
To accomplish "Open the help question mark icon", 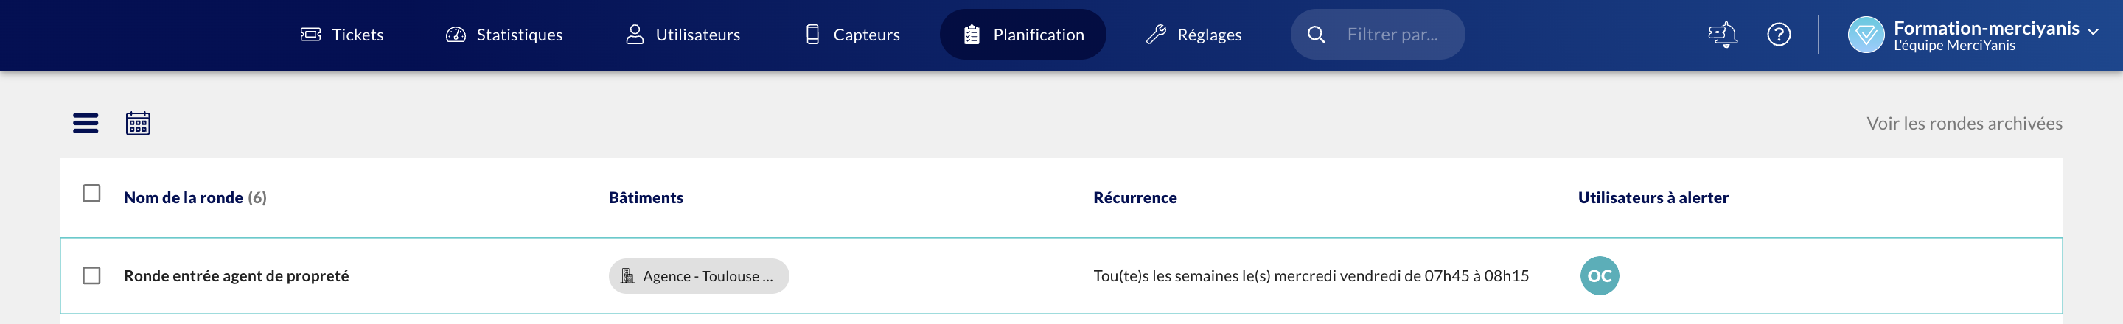I will (x=1779, y=35).
